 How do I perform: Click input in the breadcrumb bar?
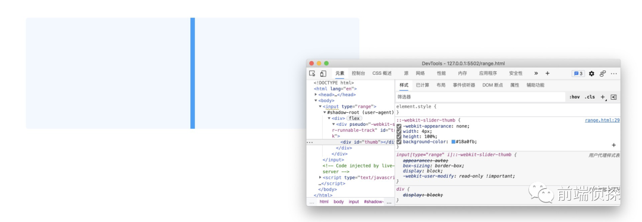pyautogui.click(x=354, y=202)
